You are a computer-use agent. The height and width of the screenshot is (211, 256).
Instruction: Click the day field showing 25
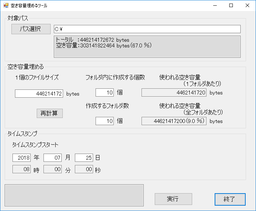(84, 158)
